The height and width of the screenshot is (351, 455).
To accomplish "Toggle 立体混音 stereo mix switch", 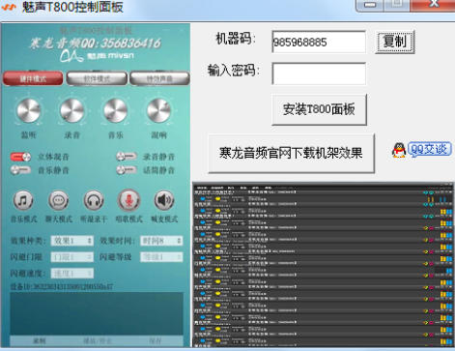I will [20, 157].
